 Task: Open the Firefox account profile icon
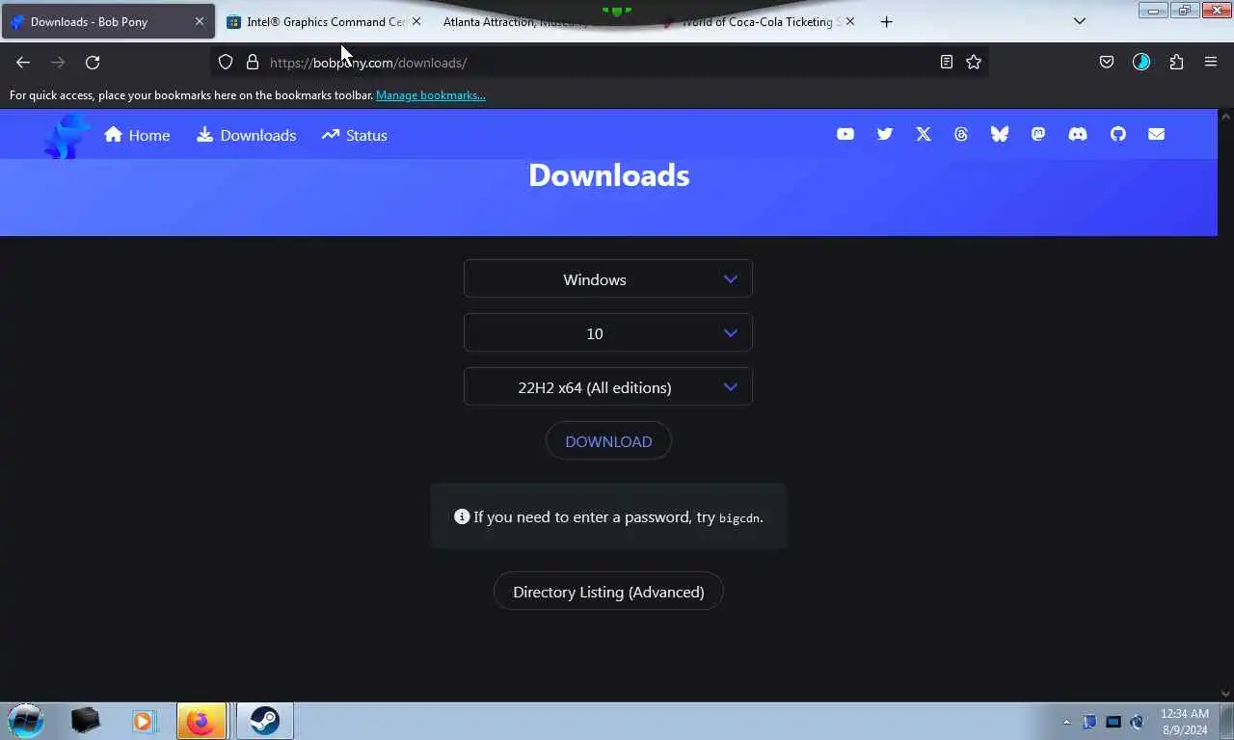tap(1141, 63)
